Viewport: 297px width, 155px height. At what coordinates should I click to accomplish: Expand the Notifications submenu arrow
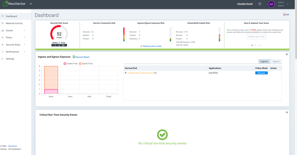[x=24, y=52]
